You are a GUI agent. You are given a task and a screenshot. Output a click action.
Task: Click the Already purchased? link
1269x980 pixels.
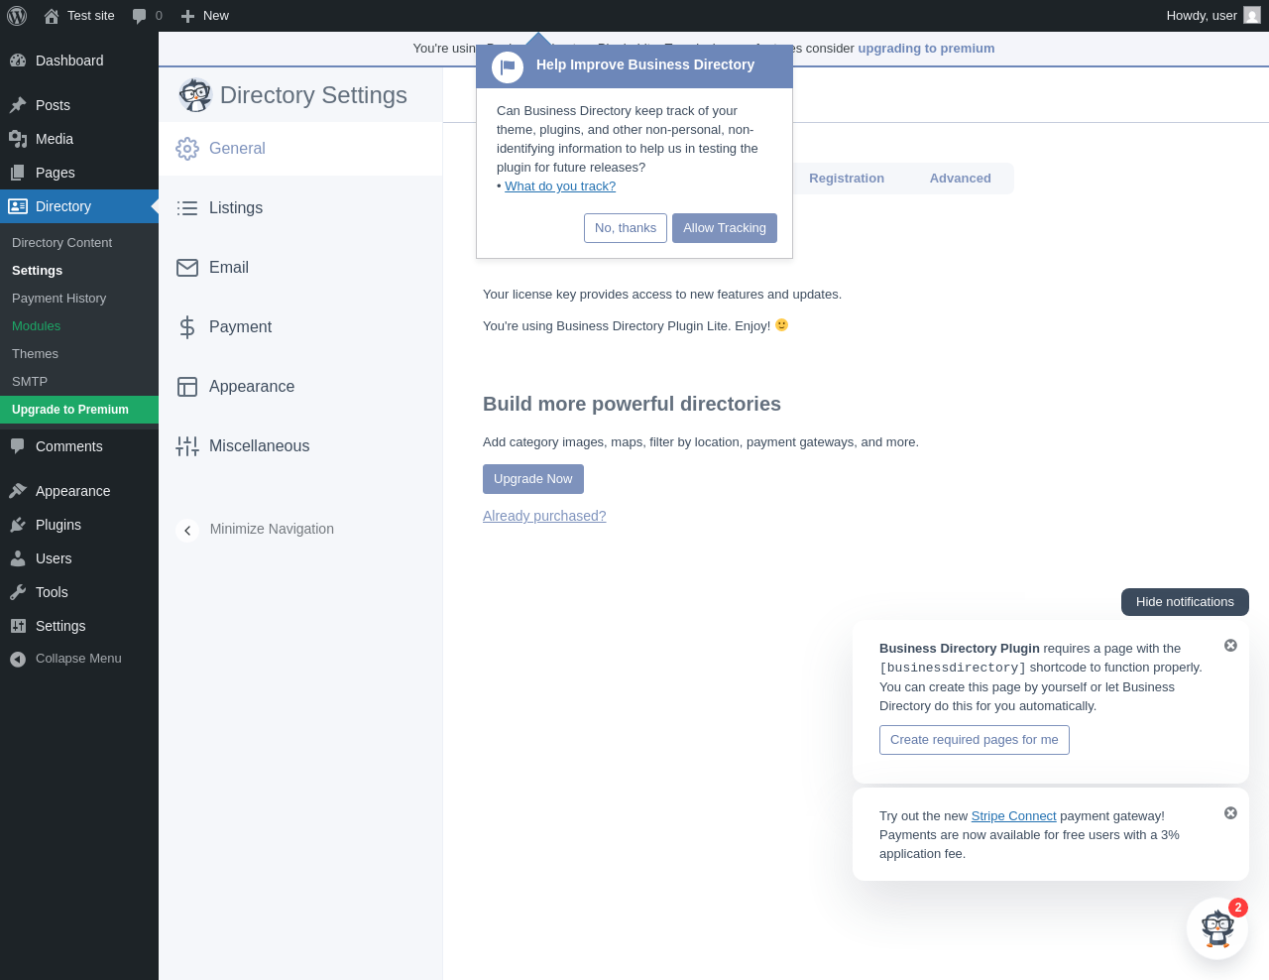pos(544,516)
